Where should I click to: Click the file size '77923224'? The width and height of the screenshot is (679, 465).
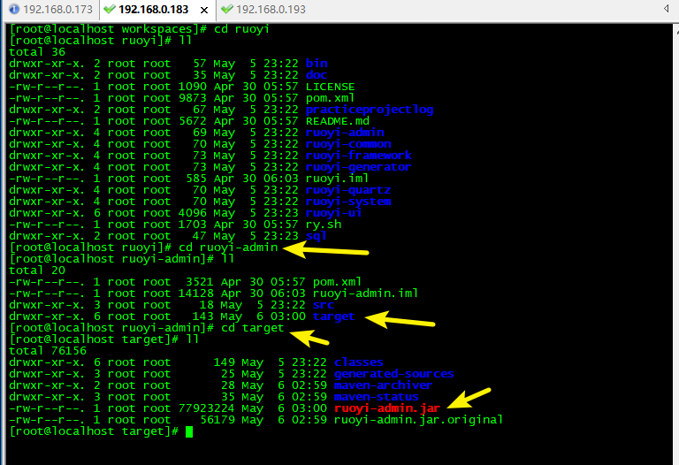(x=207, y=408)
